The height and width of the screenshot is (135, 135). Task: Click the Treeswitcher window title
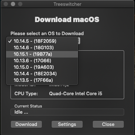click(x=67, y=4)
